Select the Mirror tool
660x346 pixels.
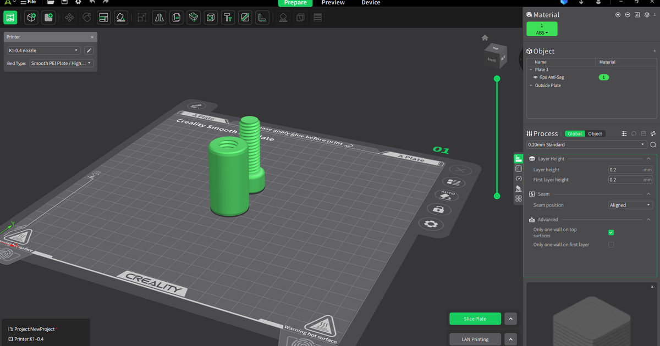tap(159, 17)
